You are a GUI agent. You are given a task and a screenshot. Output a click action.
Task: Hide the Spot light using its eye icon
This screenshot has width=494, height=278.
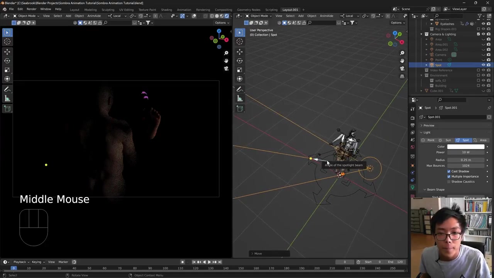[483, 65]
